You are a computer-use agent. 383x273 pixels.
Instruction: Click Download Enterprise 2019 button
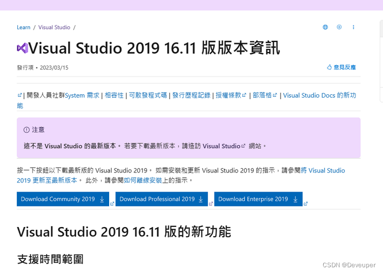(258, 199)
